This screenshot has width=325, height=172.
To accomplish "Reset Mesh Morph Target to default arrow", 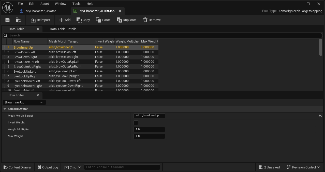I will point(320,116).
